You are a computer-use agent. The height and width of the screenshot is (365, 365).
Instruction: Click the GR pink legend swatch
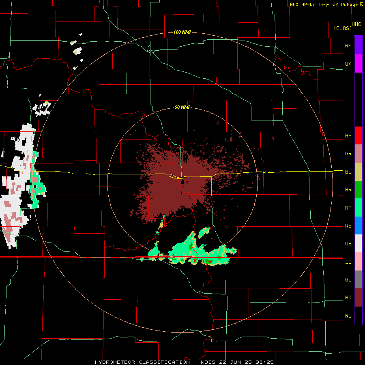(x=358, y=154)
